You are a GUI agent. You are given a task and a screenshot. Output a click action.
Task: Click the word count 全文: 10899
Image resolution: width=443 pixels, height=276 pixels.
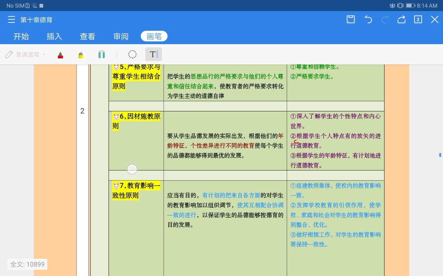pyautogui.click(x=27, y=264)
